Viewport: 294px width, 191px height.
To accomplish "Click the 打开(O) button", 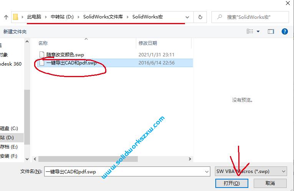I will [232, 183].
